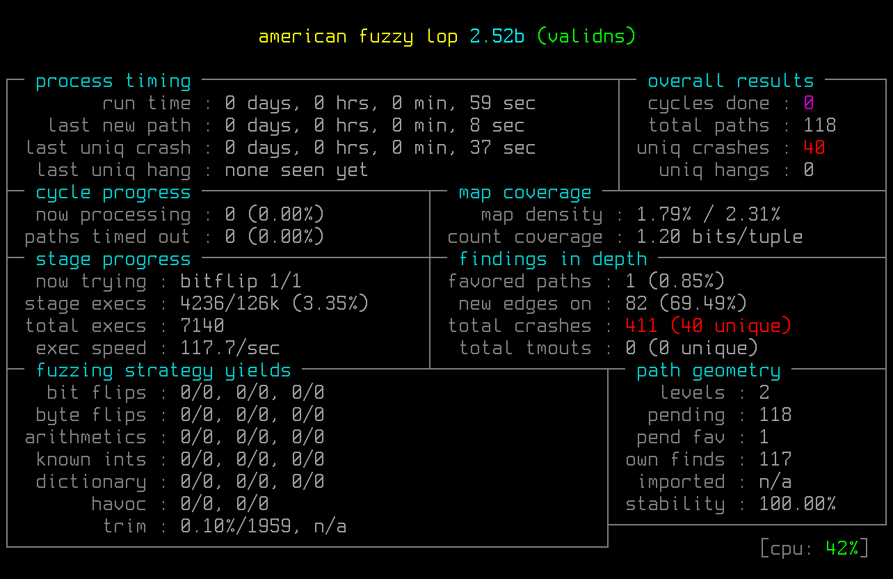Screen dimensions: 893x579
Task: Select the 'known ints' yields row
Action: (180, 460)
